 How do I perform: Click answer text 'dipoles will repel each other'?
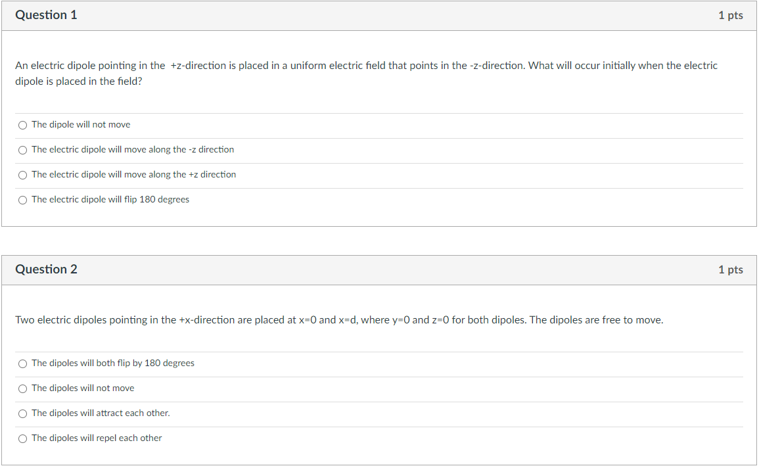106,438
